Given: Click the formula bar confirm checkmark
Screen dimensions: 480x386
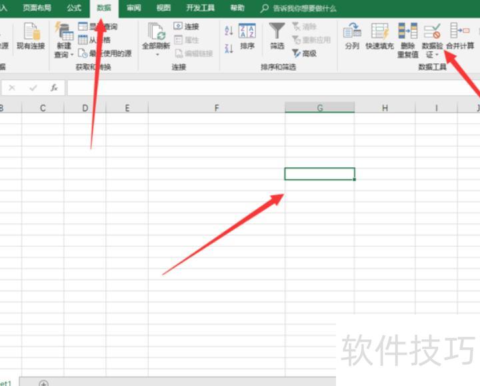Looking at the screenshot, I should click(33, 88).
